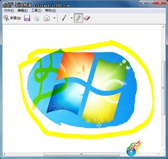Select the Eraser tool
This screenshot has width=168, height=159.
pos(87,18)
